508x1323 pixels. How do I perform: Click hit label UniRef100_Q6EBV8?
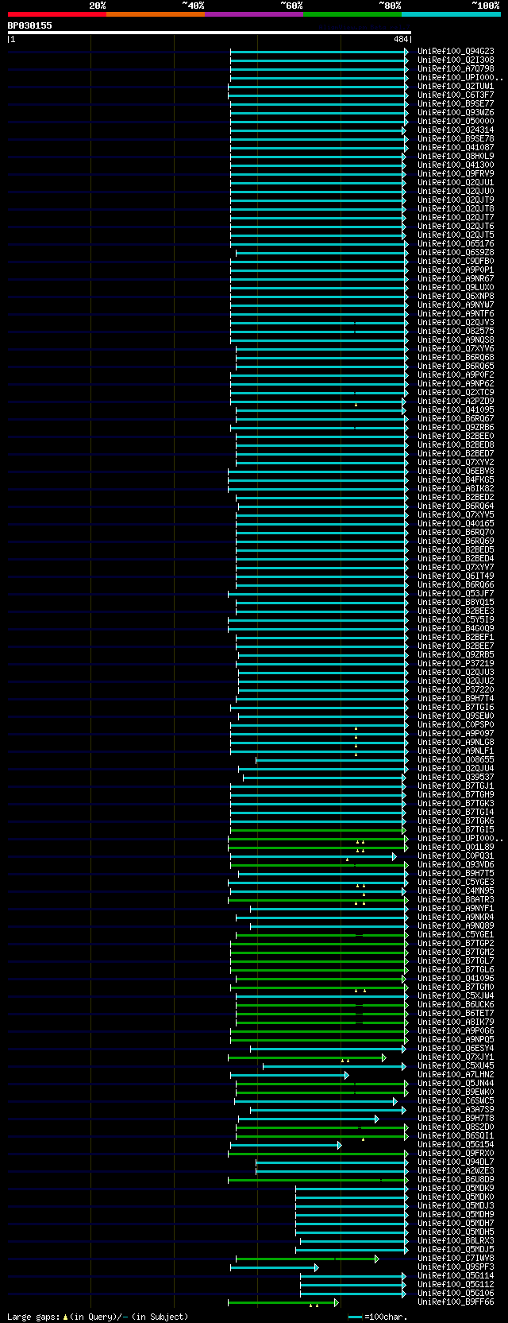pyautogui.click(x=456, y=471)
